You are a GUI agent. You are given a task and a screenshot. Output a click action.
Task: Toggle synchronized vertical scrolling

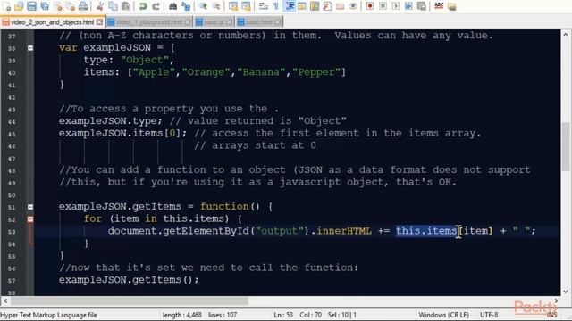point(233,6)
